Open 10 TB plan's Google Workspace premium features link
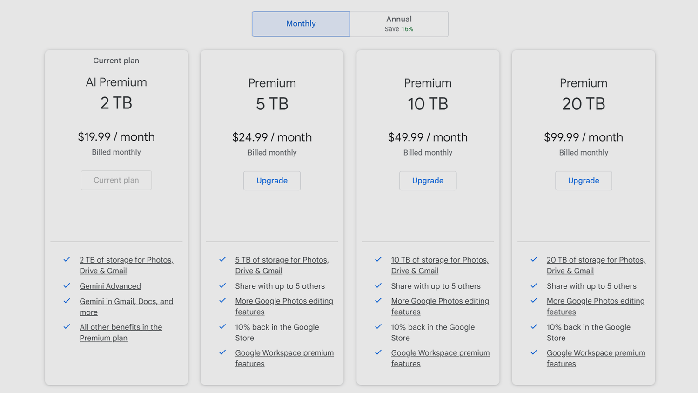 pyautogui.click(x=440, y=353)
